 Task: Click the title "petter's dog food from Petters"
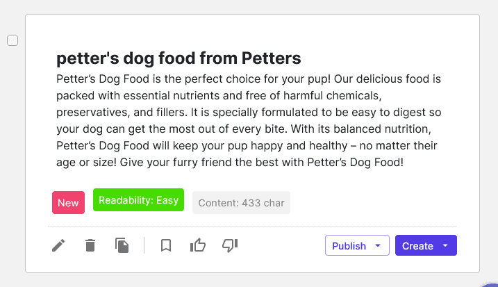179,58
